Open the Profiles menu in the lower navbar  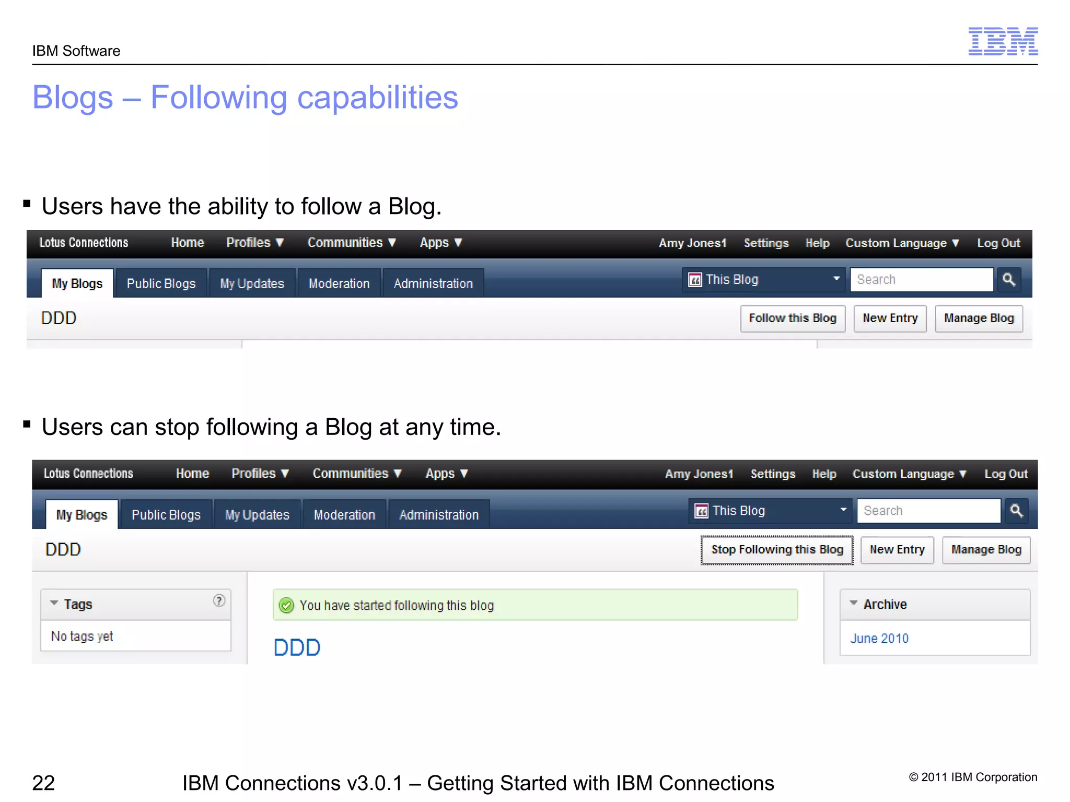[260, 474]
